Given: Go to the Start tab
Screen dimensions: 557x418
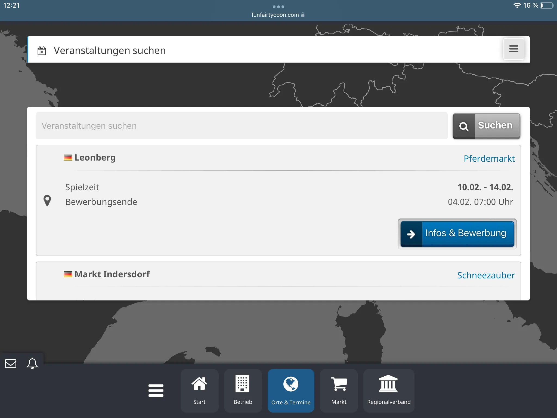Looking at the screenshot, I should point(199,391).
